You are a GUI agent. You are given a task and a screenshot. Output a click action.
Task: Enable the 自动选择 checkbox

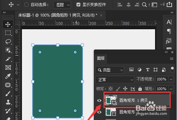click(x=26, y=5)
